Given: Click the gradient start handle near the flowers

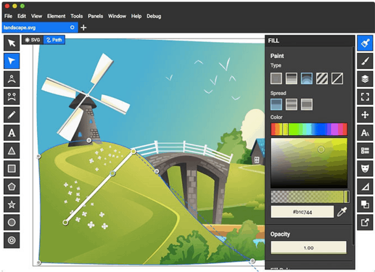Looking at the screenshot, I should (65, 223).
